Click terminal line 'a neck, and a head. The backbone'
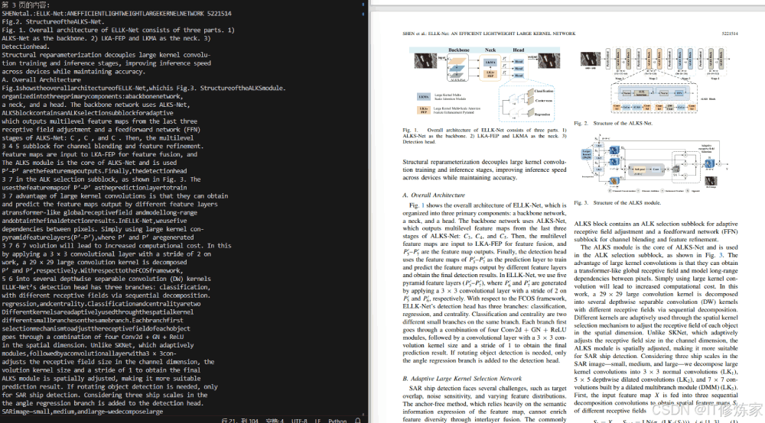 (x=96, y=105)
